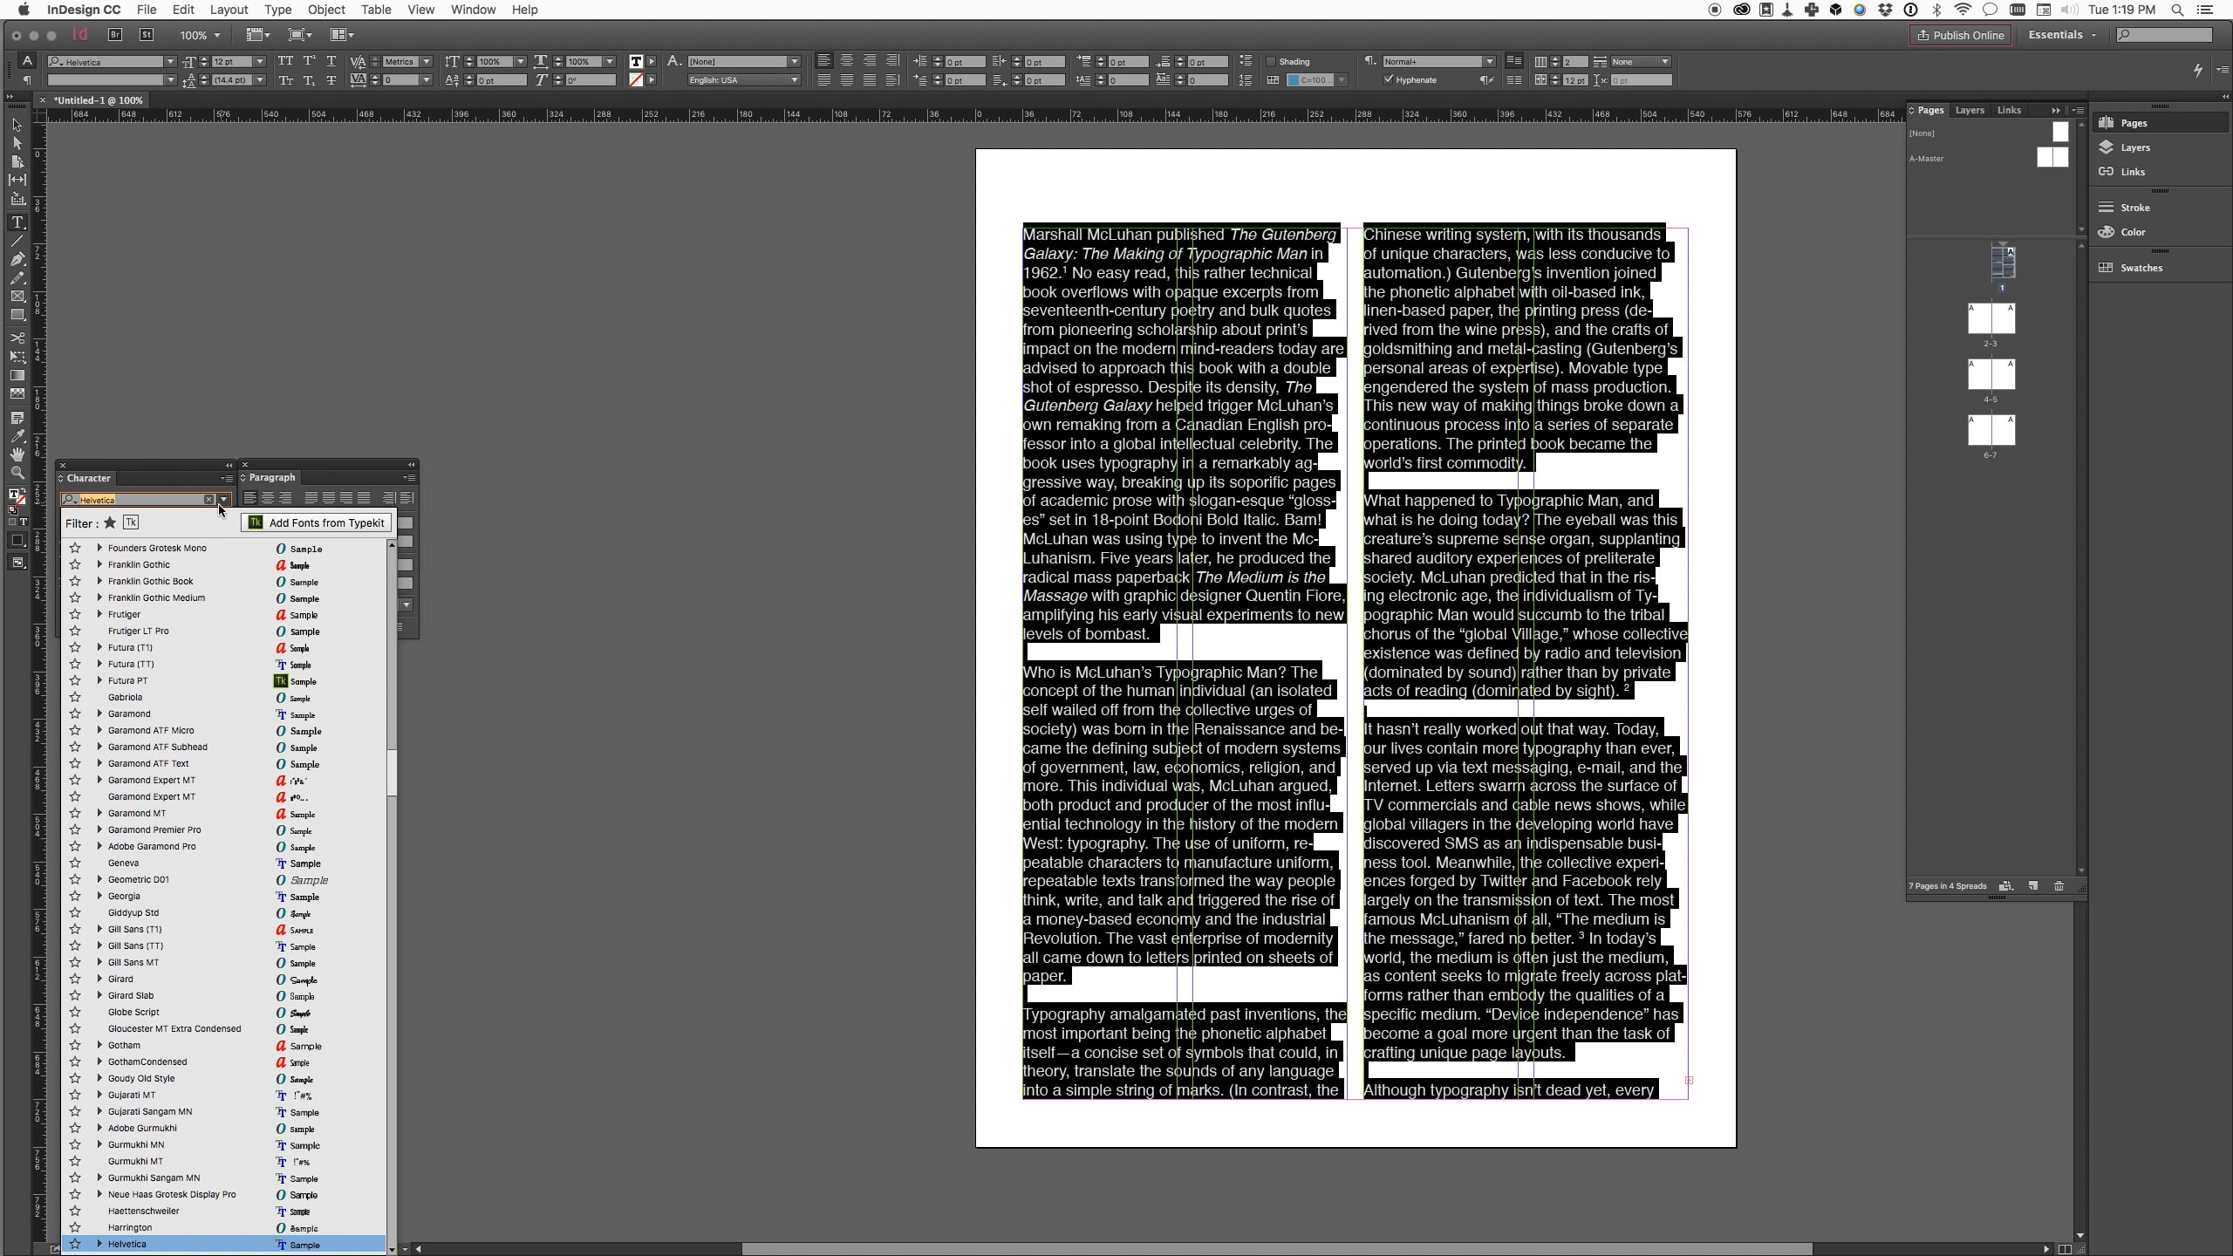2233x1256 pixels.
Task: Select the Pen tool in the toolbox
Action: tap(17, 259)
